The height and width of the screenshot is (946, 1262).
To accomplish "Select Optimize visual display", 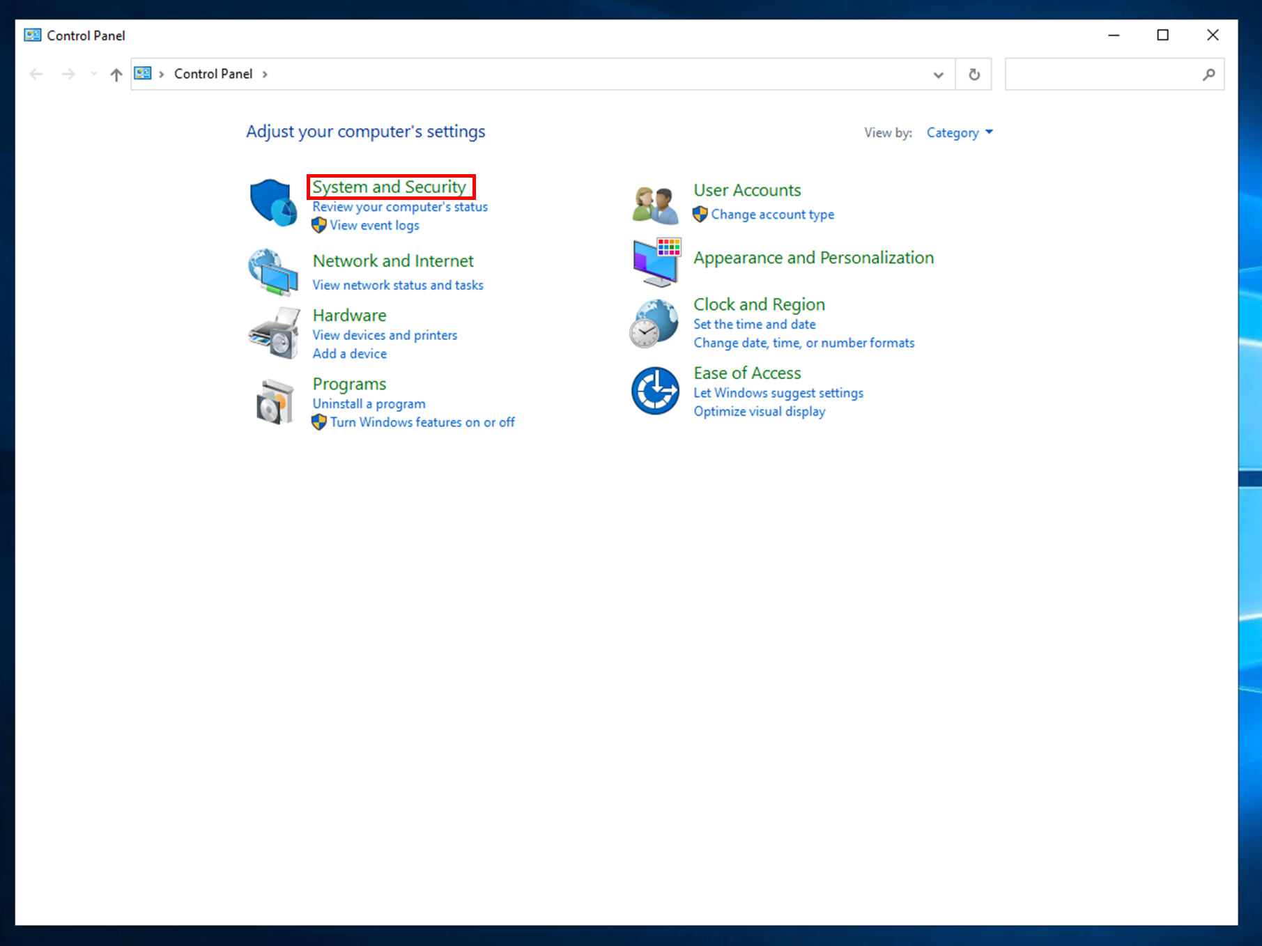I will click(759, 412).
